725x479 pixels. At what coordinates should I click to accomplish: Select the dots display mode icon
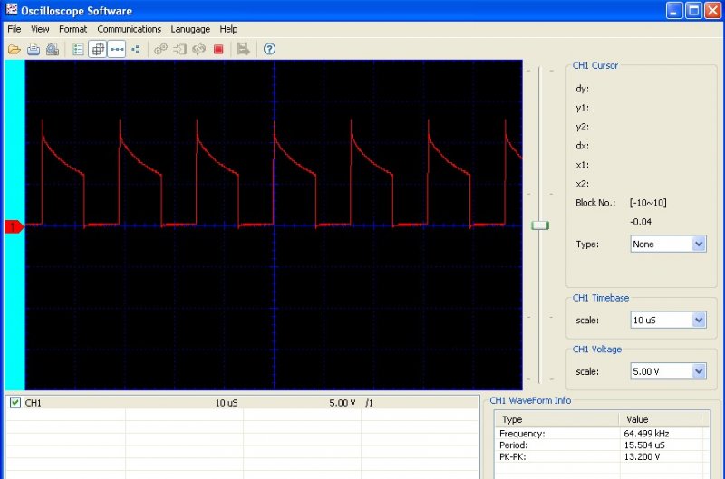[135, 49]
